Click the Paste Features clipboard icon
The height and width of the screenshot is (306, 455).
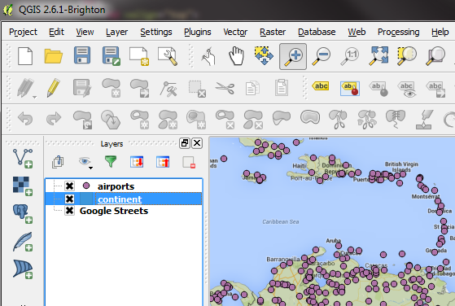tap(281, 87)
